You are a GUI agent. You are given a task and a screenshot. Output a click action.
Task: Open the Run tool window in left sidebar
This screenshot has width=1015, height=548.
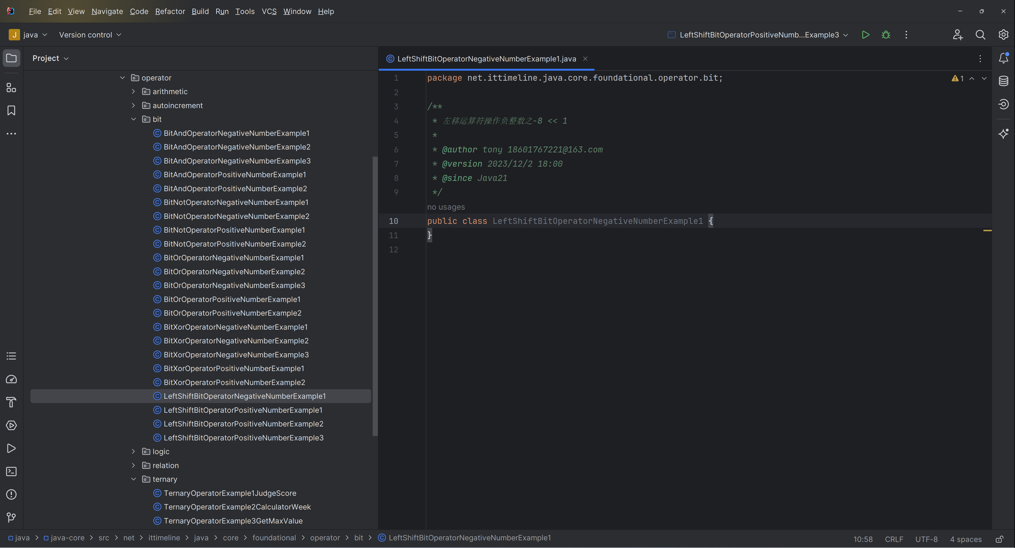pyautogui.click(x=11, y=449)
